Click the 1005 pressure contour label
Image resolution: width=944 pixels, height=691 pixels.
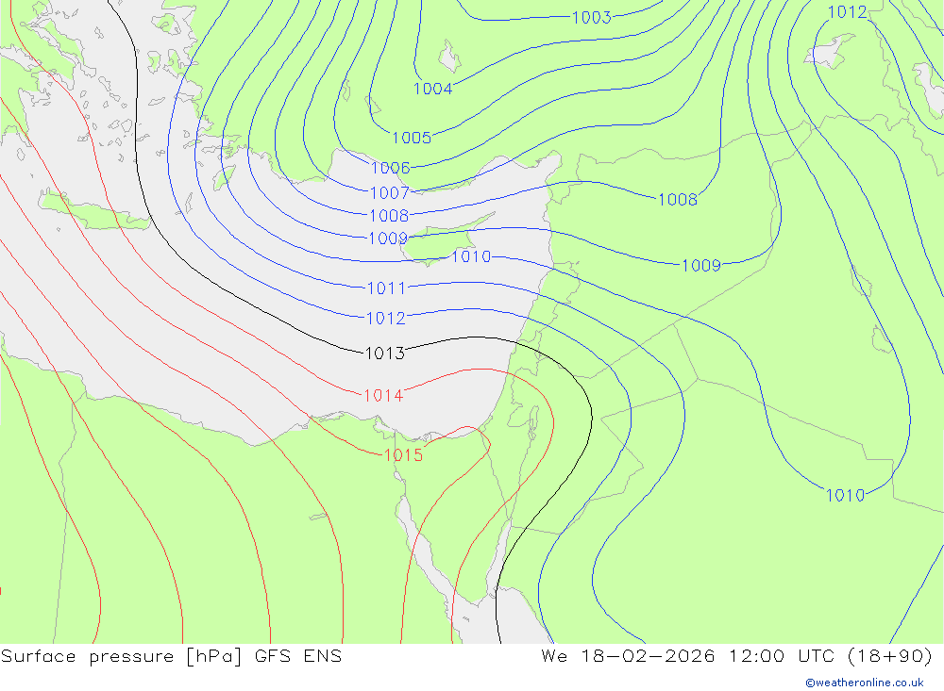412,138
